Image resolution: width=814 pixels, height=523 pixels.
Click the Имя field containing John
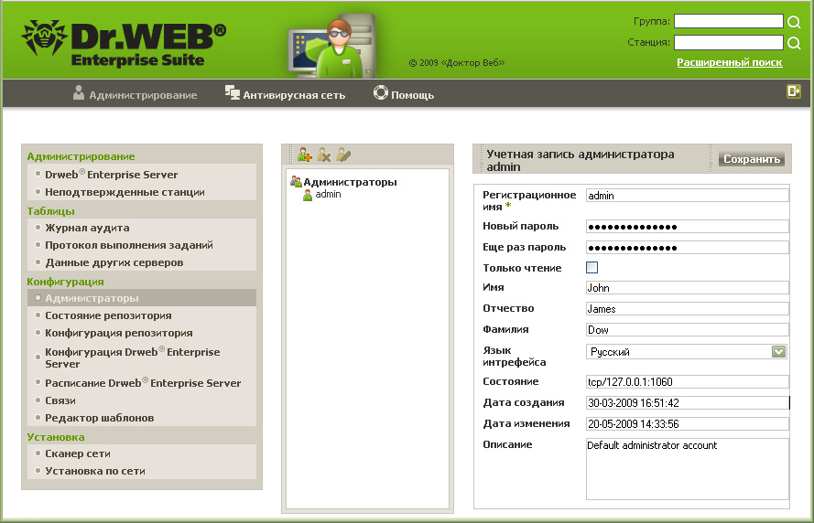tap(688, 288)
